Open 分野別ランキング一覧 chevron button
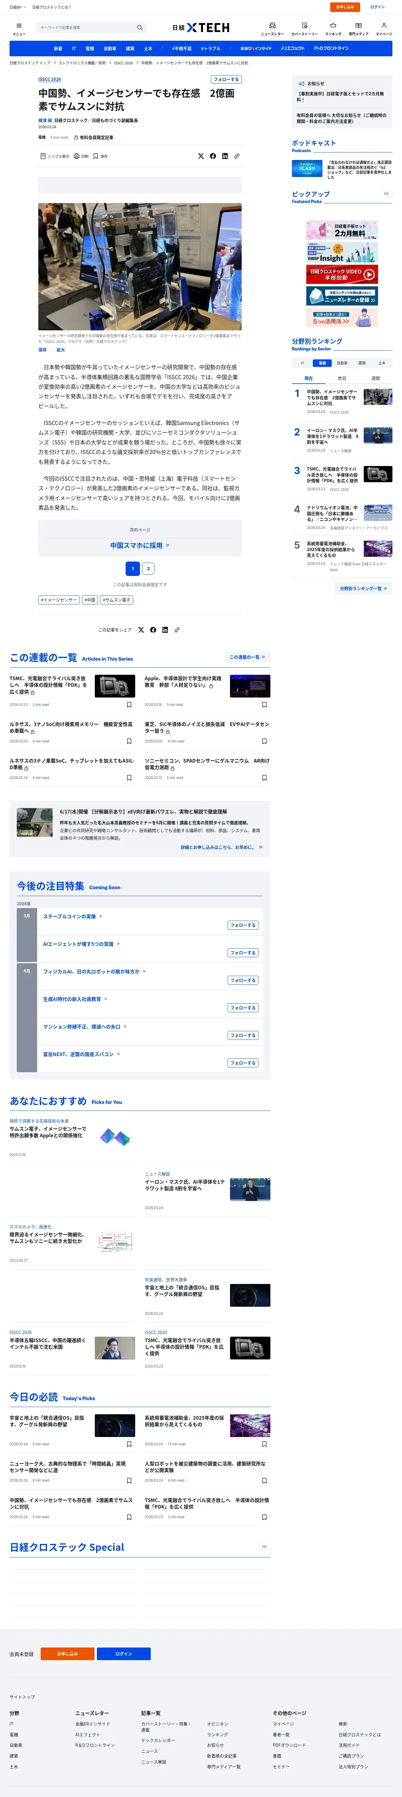 363,589
